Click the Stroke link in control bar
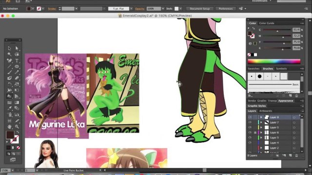Viewport: 312px width, 175px height. click(x=52, y=9)
